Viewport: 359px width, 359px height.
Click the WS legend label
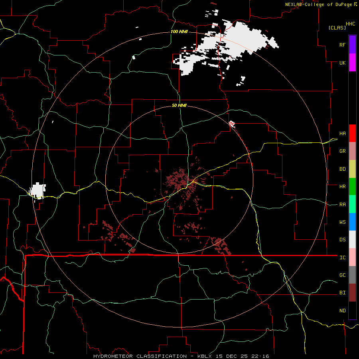(342, 222)
